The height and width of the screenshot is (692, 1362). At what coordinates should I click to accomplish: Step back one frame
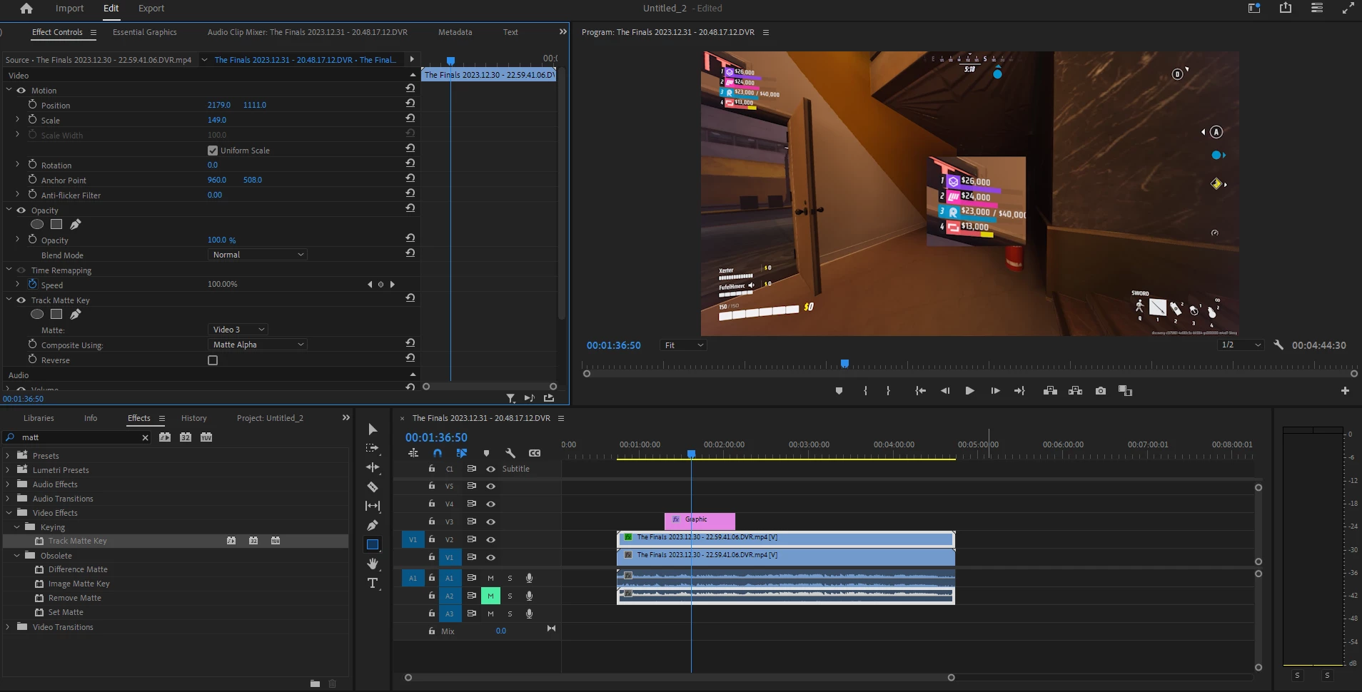point(945,391)
